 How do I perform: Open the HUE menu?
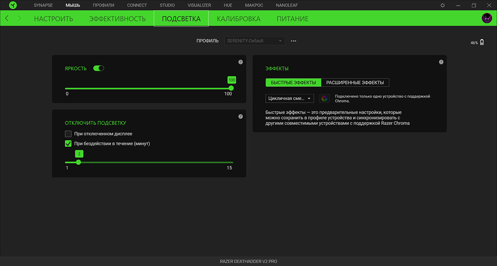click(x=228, y=5)
